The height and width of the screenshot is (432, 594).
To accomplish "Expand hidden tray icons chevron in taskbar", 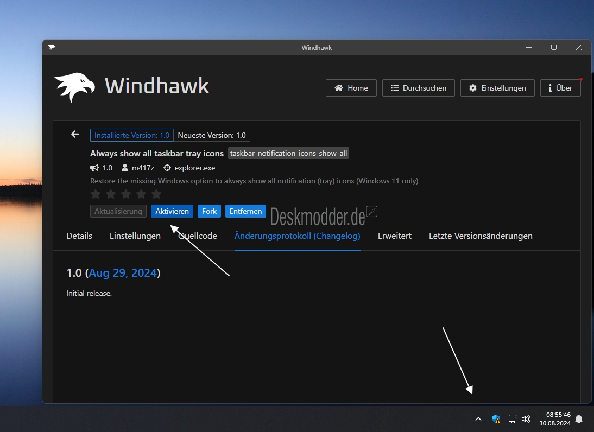I will [478, 419].
